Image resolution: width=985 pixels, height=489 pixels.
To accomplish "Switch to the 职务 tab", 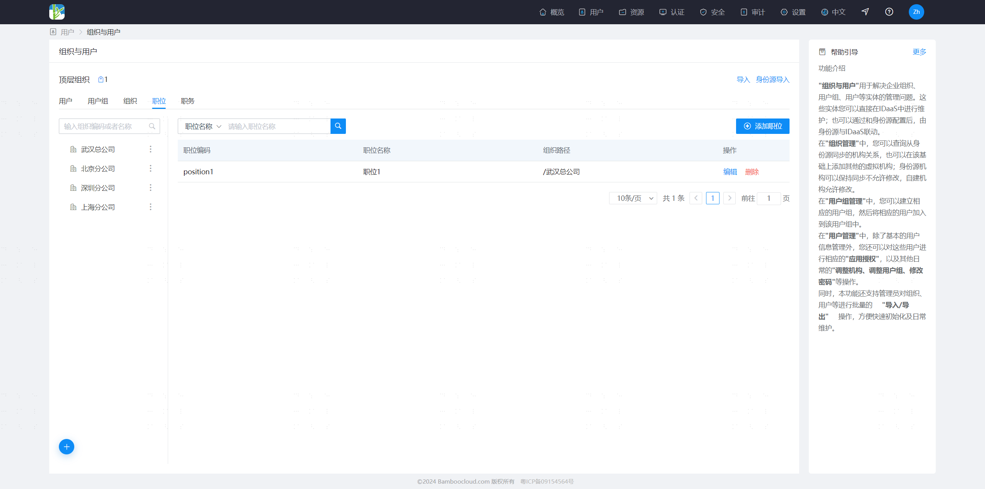I will point(188,101).
